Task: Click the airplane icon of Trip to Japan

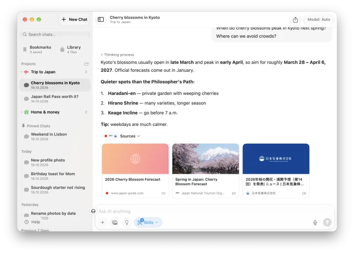Action: pyautogui.click(x=27, y=72)
